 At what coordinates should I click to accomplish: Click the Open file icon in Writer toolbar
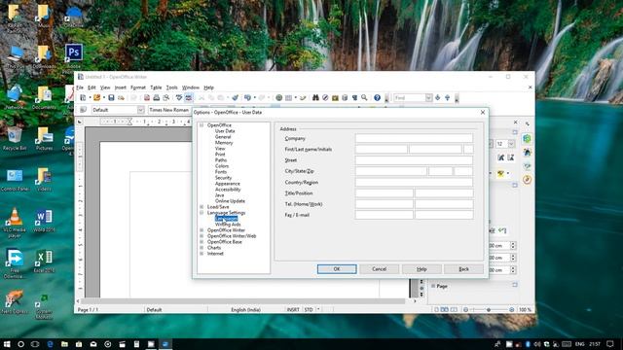point(97,97)
